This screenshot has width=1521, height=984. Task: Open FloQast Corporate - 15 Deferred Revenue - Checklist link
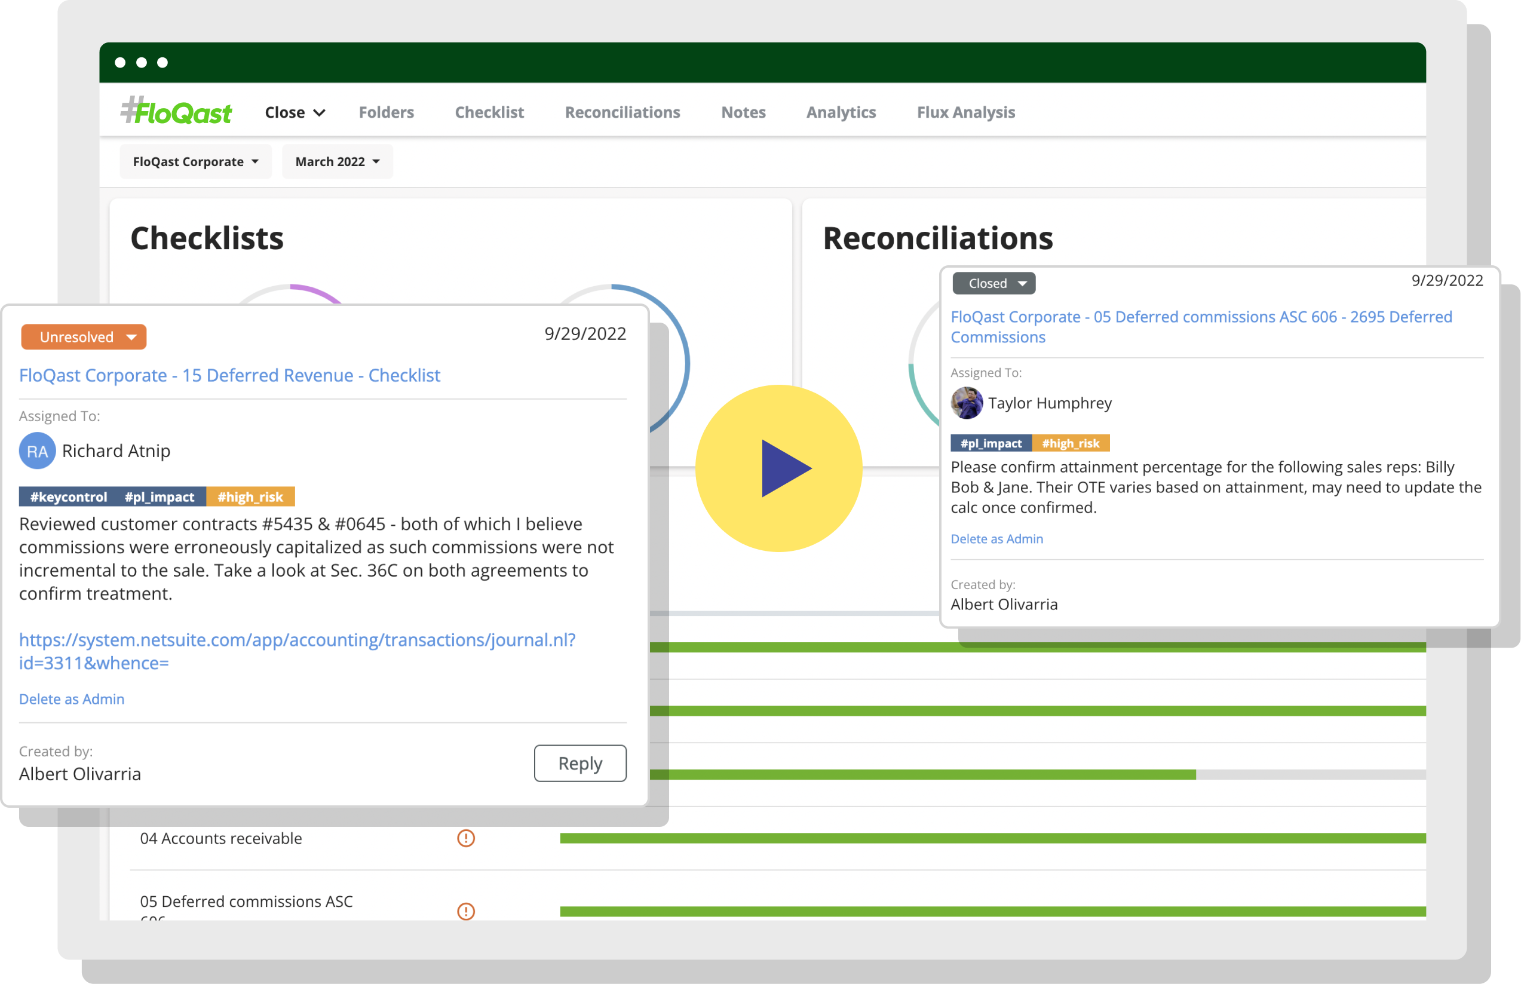click(x=229, y=375)
